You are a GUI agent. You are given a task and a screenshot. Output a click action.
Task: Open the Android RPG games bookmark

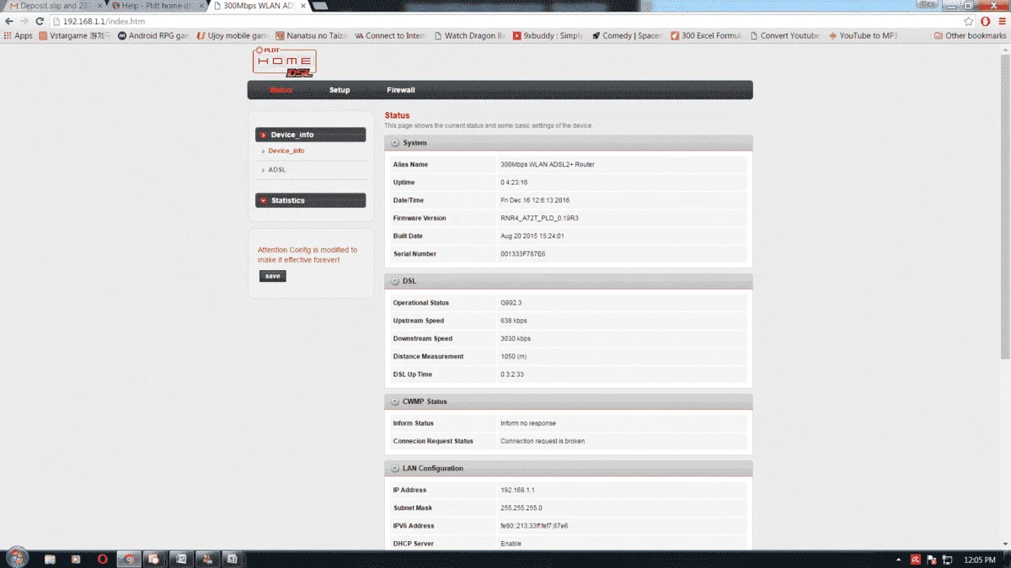pyautogui.click(x=153, y=36)
